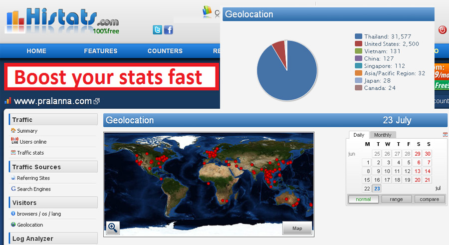Screen dimensions: 449x245
Task: Open the Users online link
Action: (33, 142)
